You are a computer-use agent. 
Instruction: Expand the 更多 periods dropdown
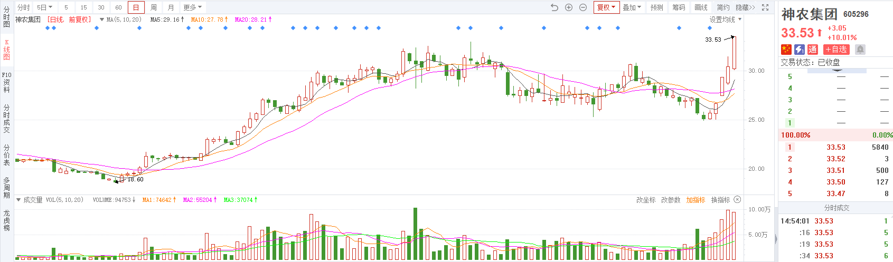[x=192, y=7]
